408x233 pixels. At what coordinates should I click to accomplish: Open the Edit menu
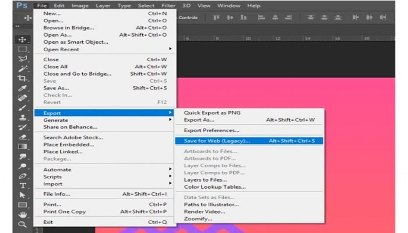click(59, 5)
